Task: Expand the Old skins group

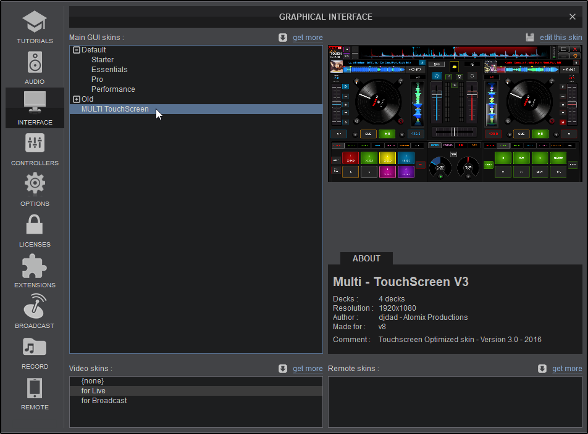Action: [x=77, y=99]
